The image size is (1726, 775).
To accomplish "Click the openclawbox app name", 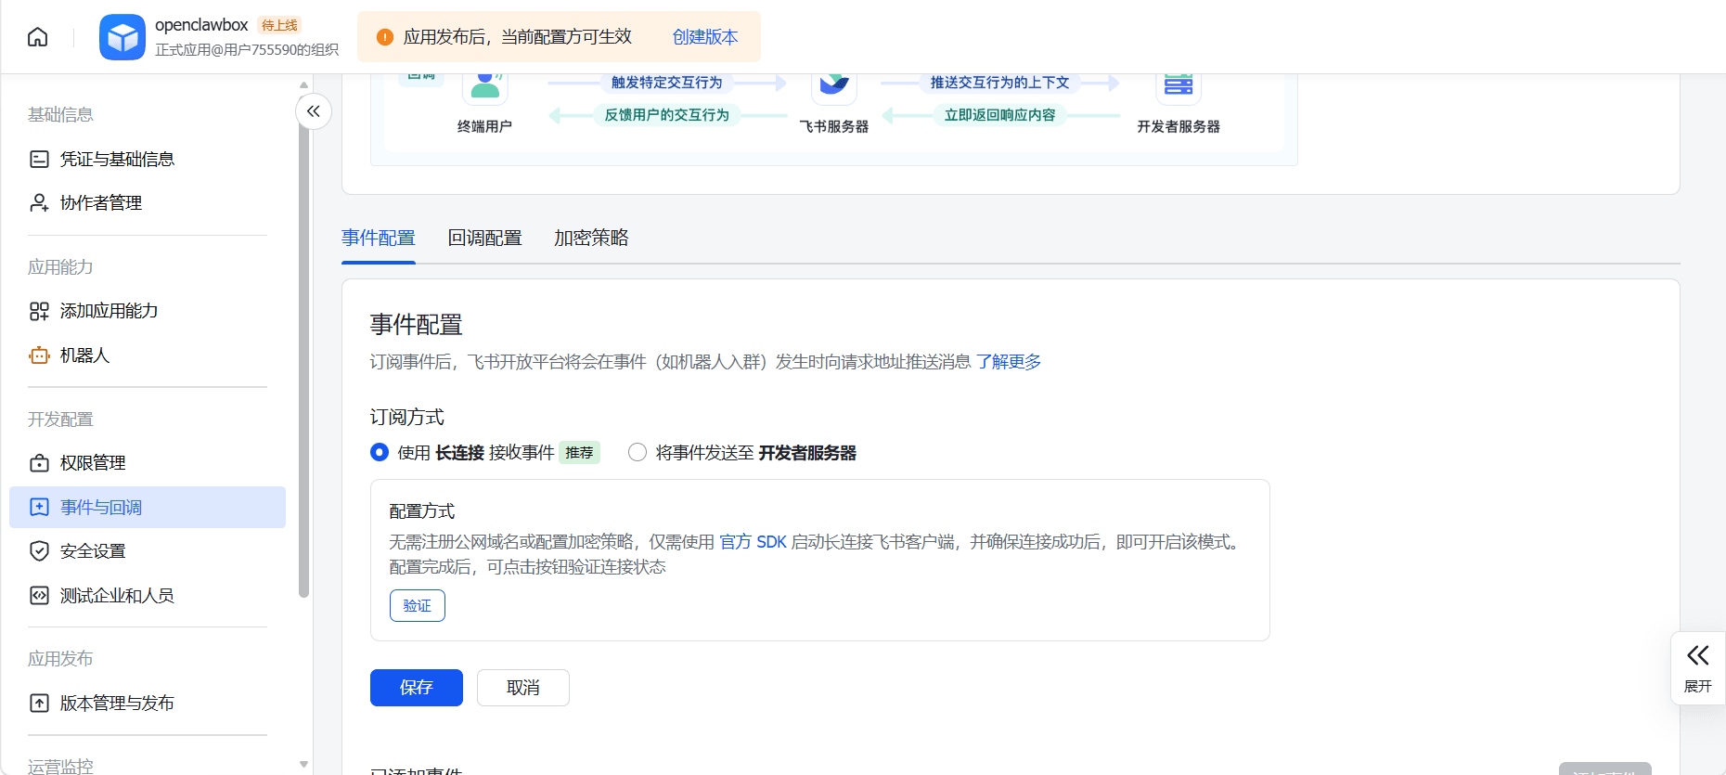I will tap(201, 25).
